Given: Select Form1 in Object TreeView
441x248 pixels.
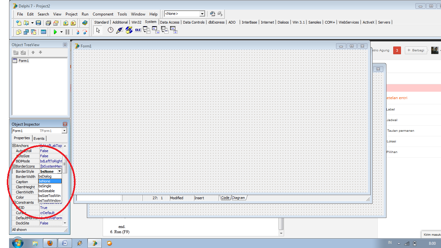Looking at the screenshot, I should [24, 61].
